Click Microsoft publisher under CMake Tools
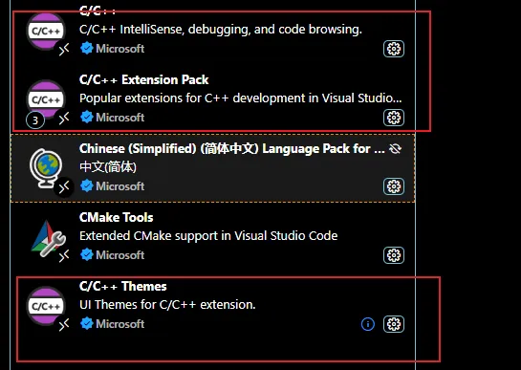The image size is (521, 370). point(119,255)
